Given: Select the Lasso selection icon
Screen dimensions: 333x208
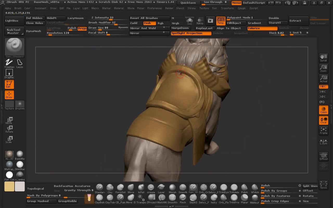Looking at the screenshot, I should point(20,63).
